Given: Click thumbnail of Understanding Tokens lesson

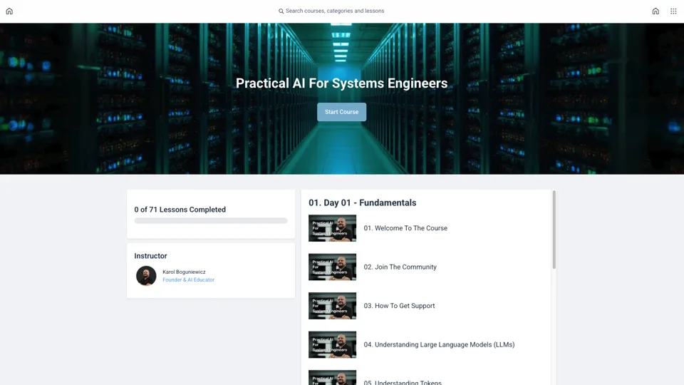Looking at the screenshot, I should coord(333,378).
